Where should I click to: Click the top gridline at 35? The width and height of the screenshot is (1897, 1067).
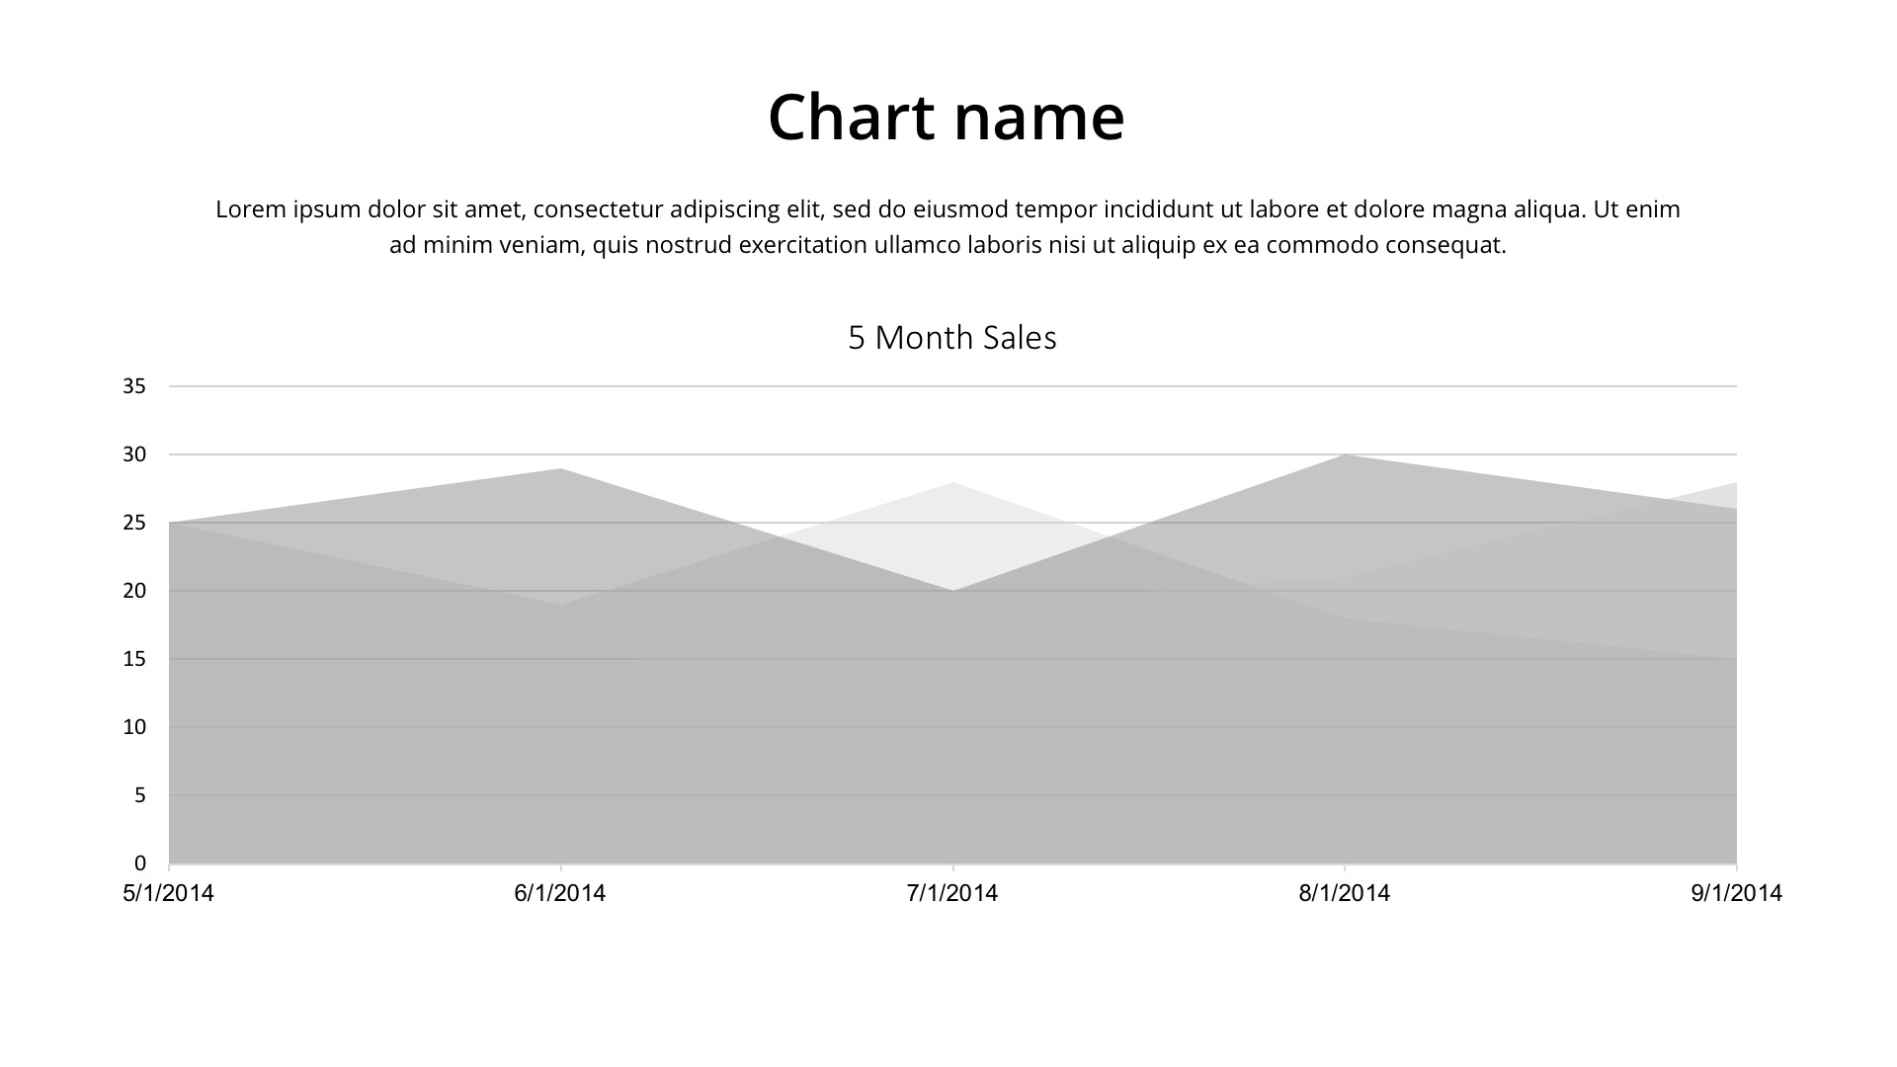tap(952, 386)
